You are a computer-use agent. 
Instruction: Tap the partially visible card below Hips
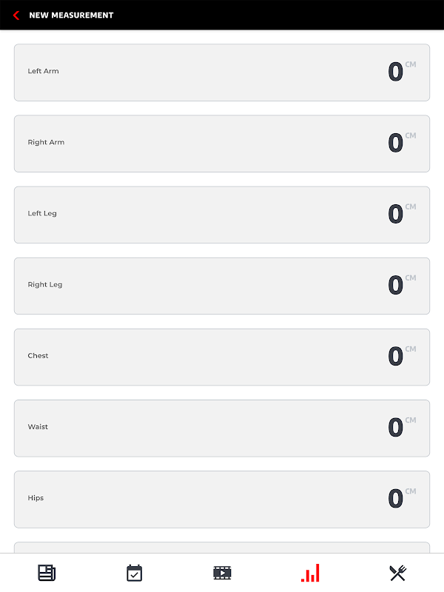tap(222, 548)
